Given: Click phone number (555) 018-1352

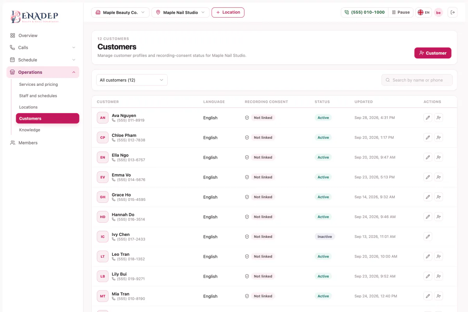Looking at the screenshot, I should pyautogui.click(x=131, y=259).
